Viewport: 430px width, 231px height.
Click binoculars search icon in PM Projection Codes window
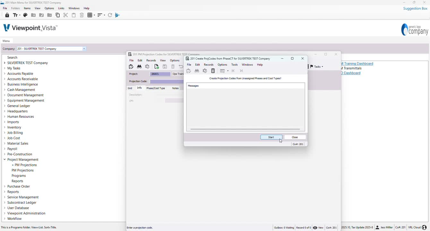coord(139,67)
